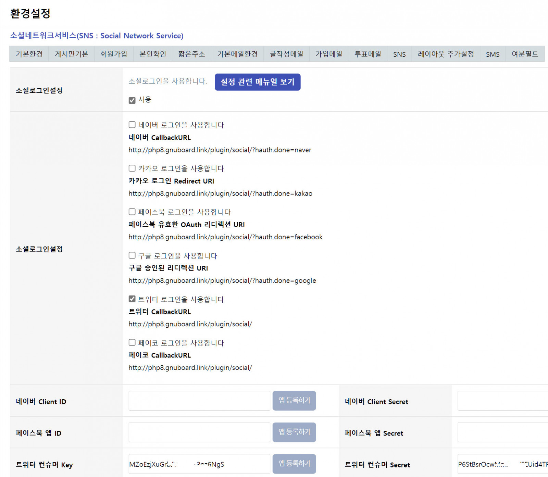Click the 네이버 CallbackURL label
Image resolution: width=548 pixels, height=477 pixels.
point(160,138)
